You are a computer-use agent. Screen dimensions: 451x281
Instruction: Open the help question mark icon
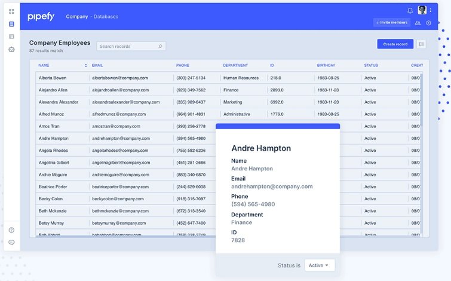click(x=11, y=230)
